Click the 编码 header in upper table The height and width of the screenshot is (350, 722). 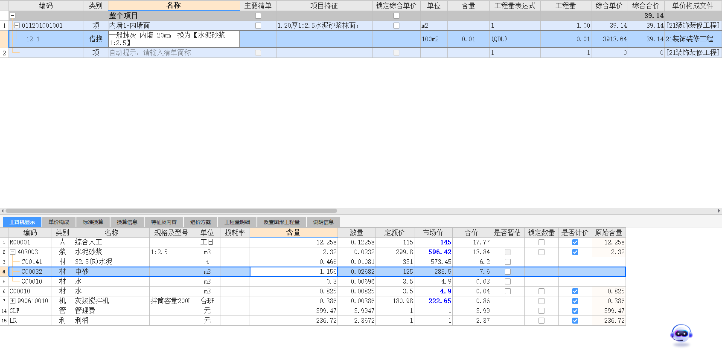[46, 6]
